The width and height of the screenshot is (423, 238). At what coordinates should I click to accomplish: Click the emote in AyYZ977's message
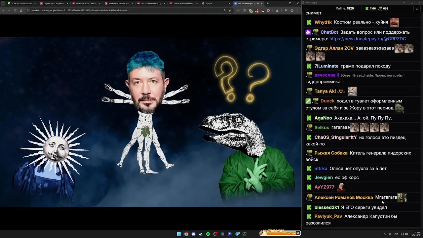tap(341, 187)
